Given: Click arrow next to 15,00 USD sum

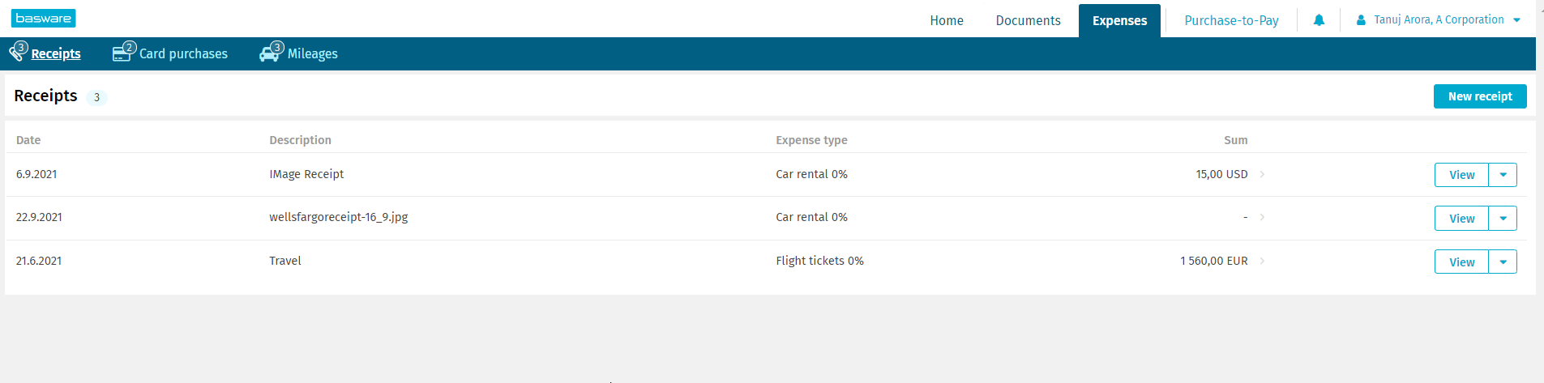Looking at the screenshot, I should coord(1262,174).
